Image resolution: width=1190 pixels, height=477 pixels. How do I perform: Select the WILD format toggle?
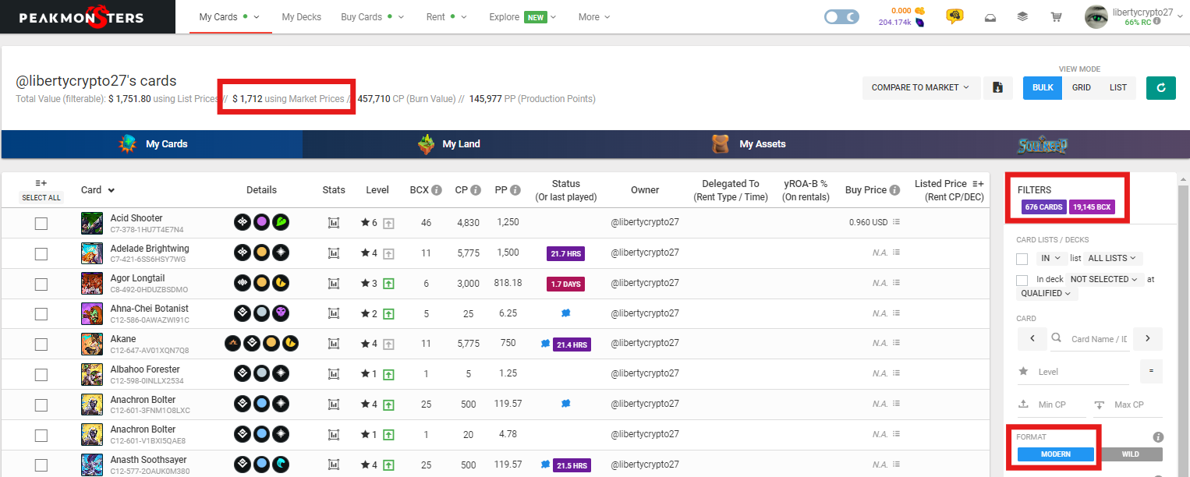[1130, 454]
